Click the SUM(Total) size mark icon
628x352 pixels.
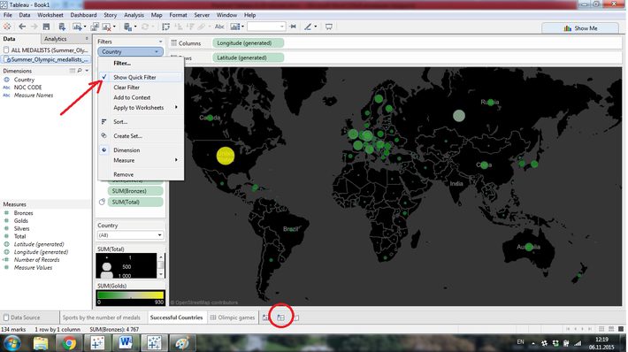coord(102,203)
